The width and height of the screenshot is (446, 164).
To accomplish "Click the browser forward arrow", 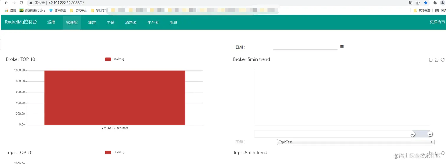I will (14, 3).
